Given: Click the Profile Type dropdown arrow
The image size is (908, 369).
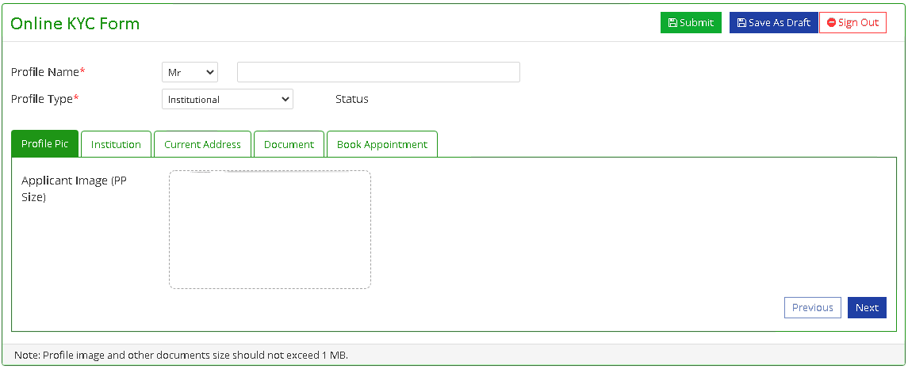Looking at the screenshot, I should pos(285,99).
